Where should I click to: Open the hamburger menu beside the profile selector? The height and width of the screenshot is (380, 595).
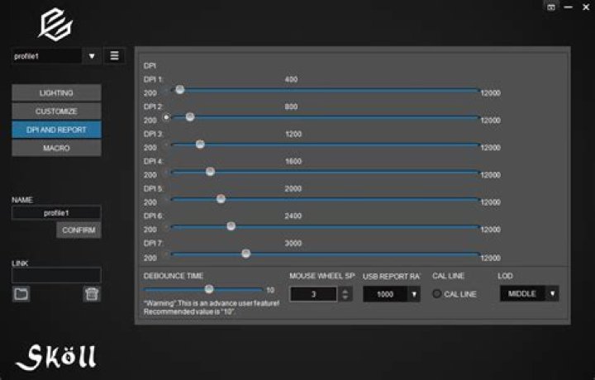point(114,56)
